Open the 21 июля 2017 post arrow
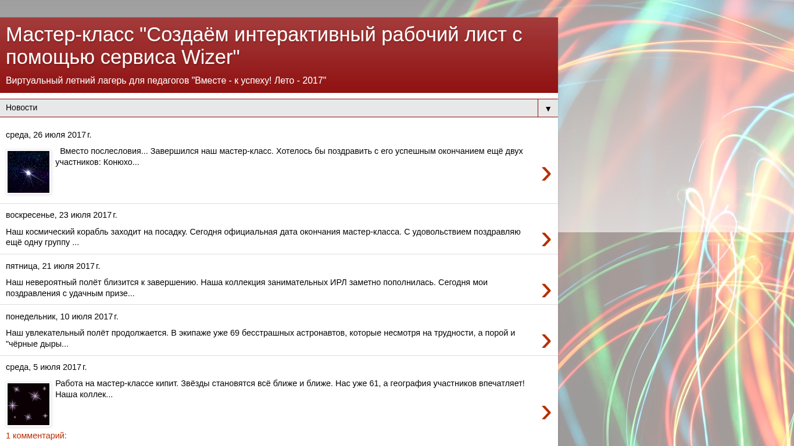The image size is (794, 446). 546,290
